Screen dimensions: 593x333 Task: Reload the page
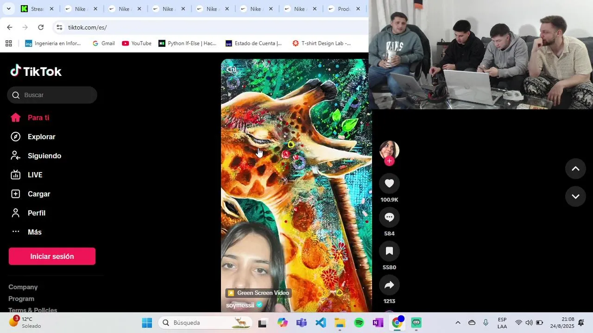click(x=41, y=27)
